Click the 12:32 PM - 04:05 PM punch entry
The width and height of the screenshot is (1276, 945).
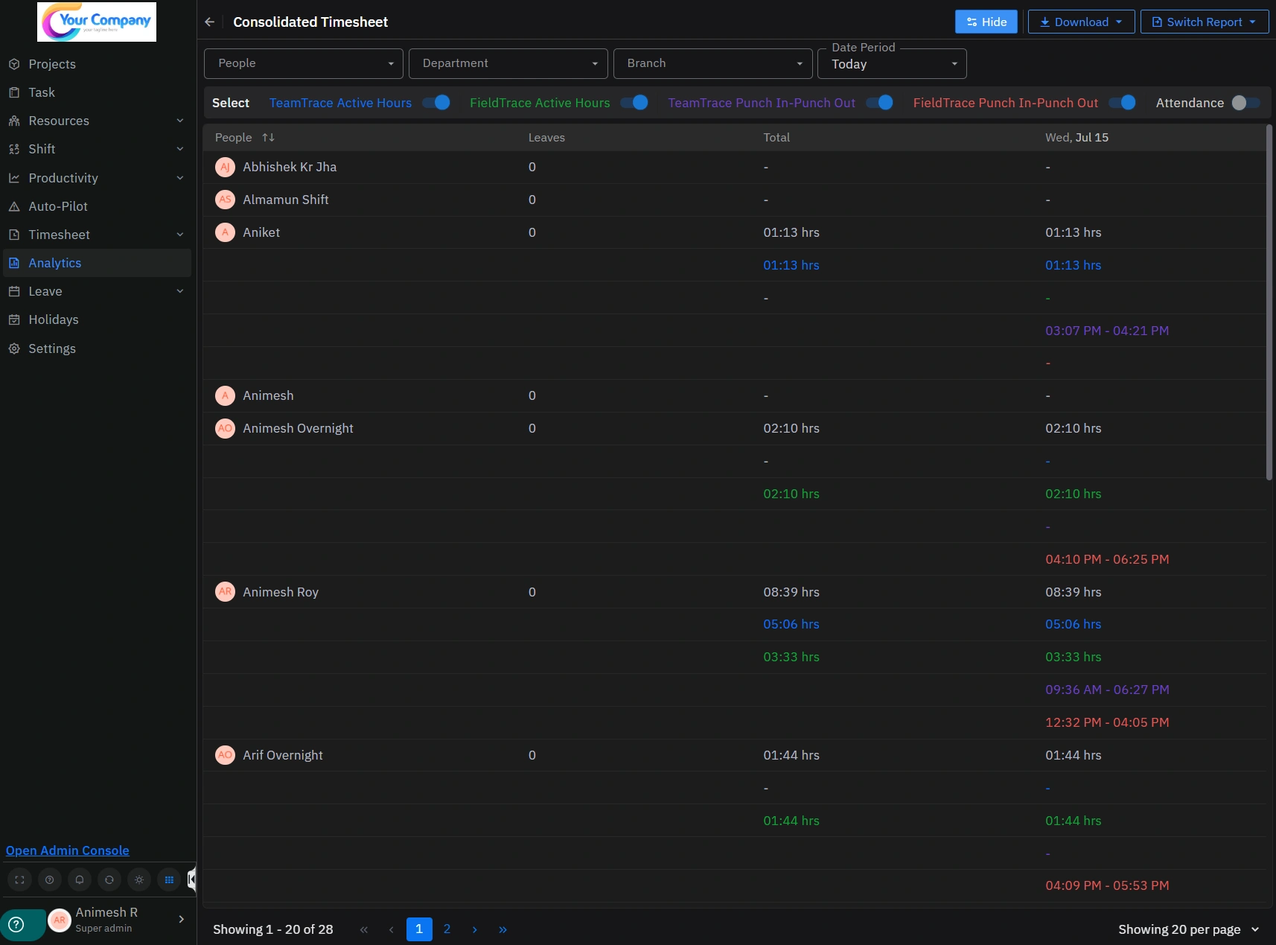pos(1107,722)
